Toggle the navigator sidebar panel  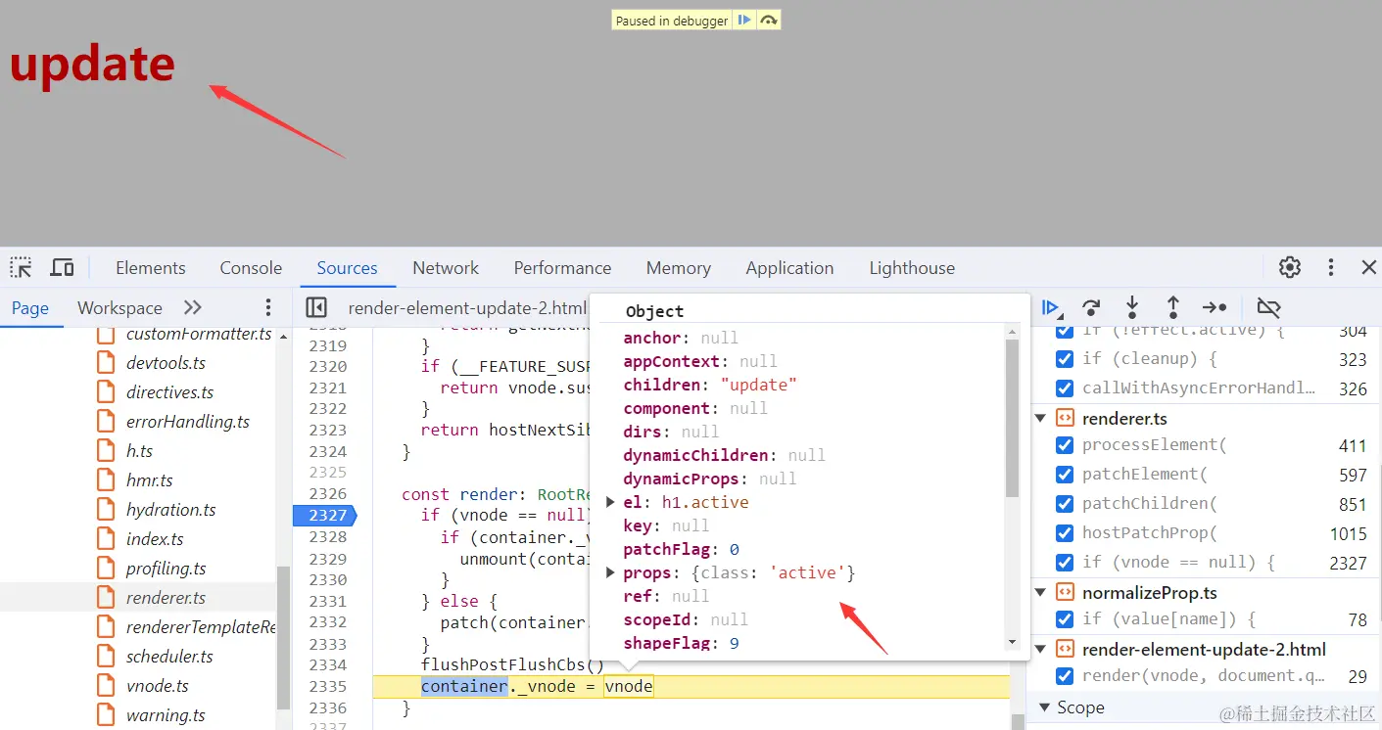[x=316, y=307]
